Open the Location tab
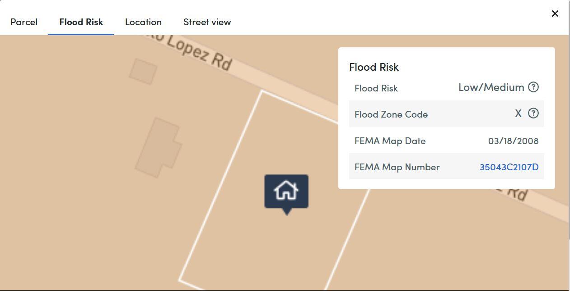 click(143, 22)
